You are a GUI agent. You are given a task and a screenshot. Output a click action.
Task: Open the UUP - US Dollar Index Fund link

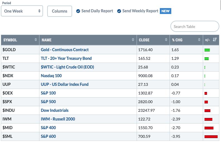pos(65,84)
